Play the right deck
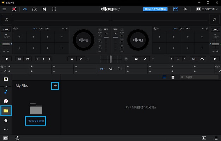Screen dimensions: 221x141 [215, 59]
